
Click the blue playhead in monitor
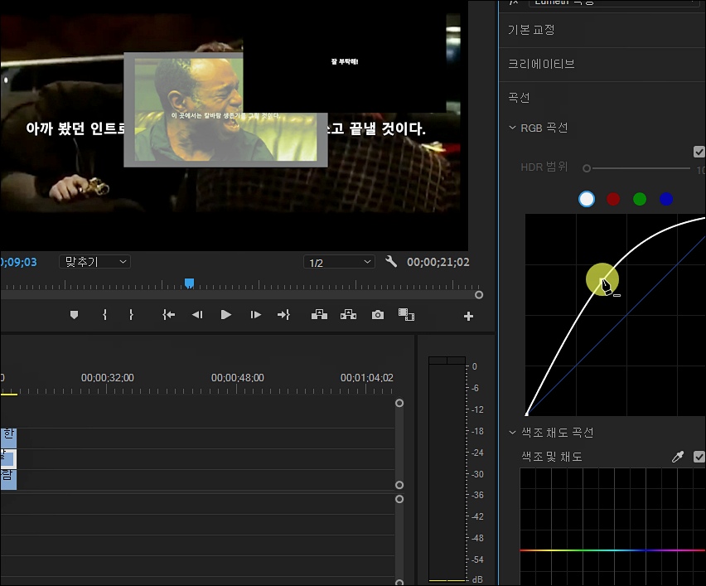point(190,283)
